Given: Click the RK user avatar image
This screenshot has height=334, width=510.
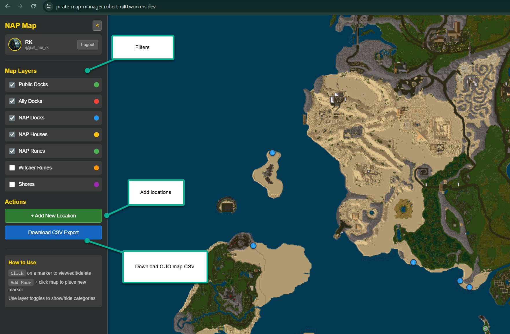Looking at the screenshot, I should (x=14, y=44).
